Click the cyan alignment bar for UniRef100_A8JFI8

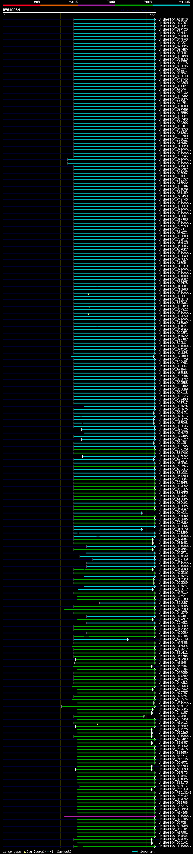coord(115,20)
